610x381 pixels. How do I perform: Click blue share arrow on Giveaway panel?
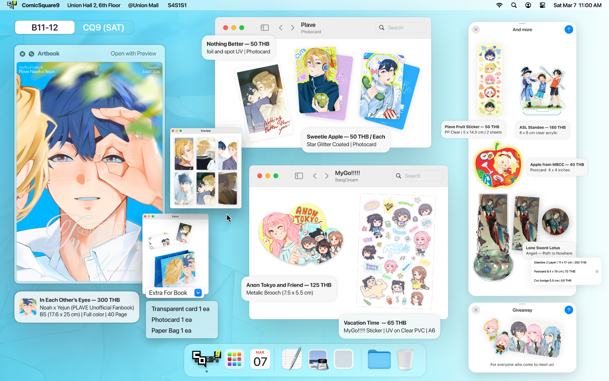click(569, 310)
